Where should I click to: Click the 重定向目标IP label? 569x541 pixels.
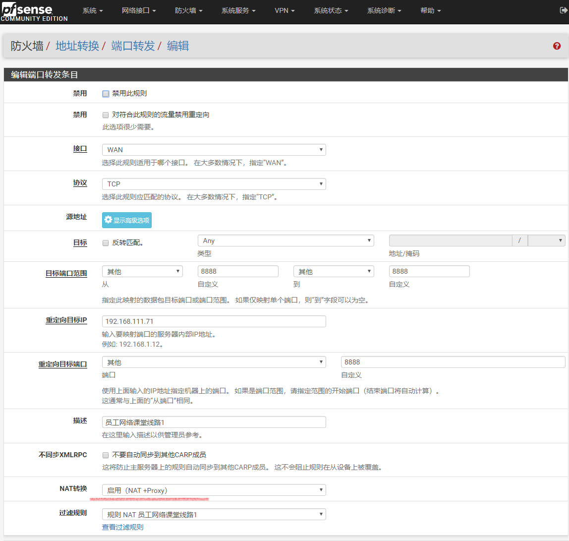click(66, 320)
